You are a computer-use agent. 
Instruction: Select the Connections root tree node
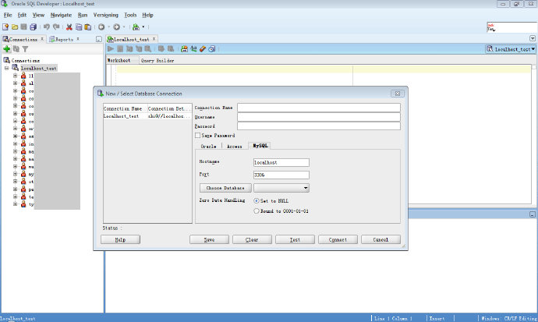pos(22,60)
